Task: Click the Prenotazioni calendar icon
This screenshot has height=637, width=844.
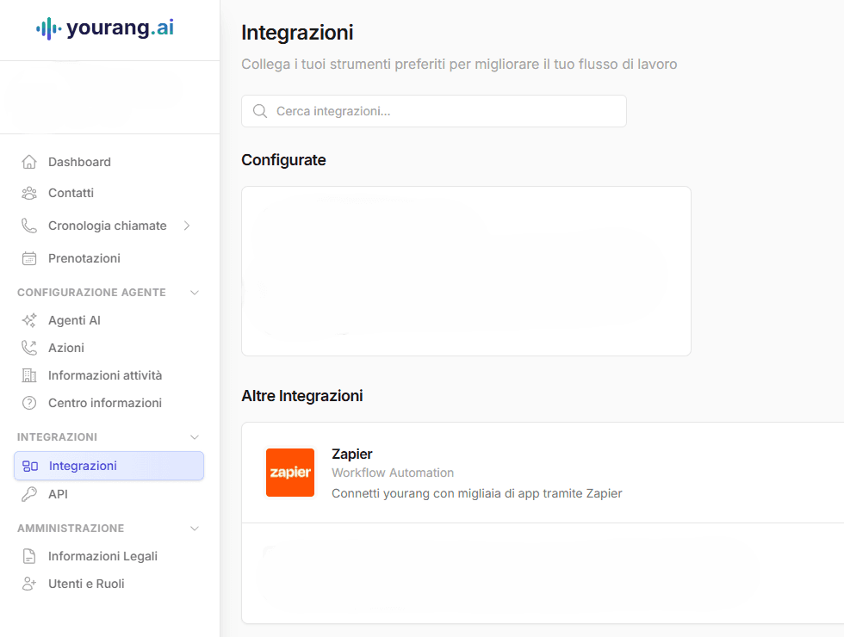Action: tap(29, 258)
